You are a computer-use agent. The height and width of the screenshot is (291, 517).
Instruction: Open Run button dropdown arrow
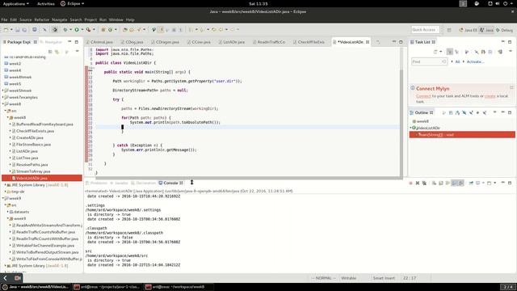(x=82, y=30)
